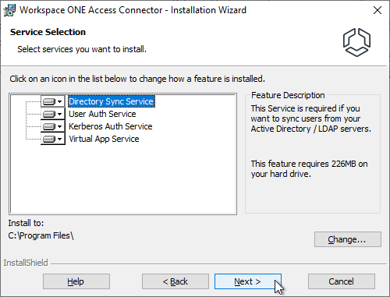Click the 'Install to:' label
The width and height of the screenshot is (390, 297).
[x=26, y=223]
